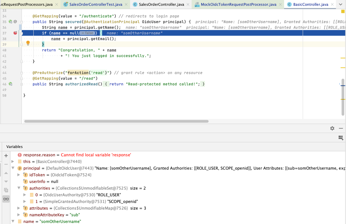Hide the debugger panel with the minimize button

click(341, 128)
